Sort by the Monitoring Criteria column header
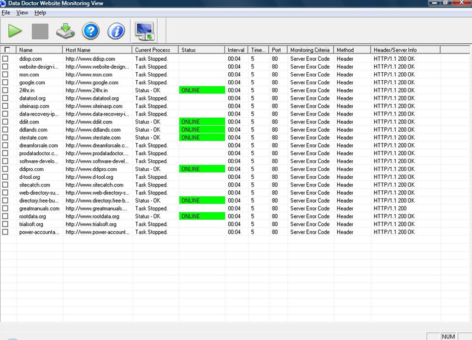Image resolution: width=472 pixels, height=340 pixels. click(x=310, y=50)
